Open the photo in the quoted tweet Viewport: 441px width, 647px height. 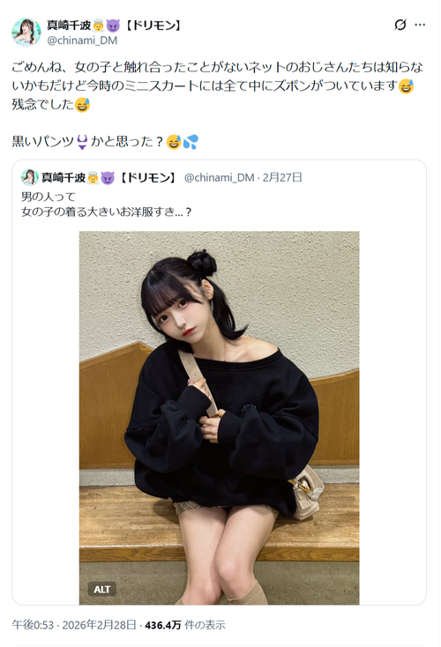click(x=220, y=418)
